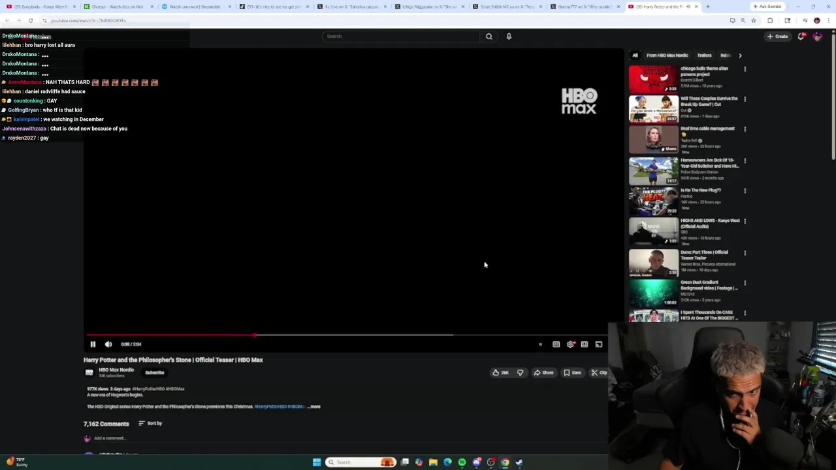Open options for Is He The New Plug

point(745,191)
